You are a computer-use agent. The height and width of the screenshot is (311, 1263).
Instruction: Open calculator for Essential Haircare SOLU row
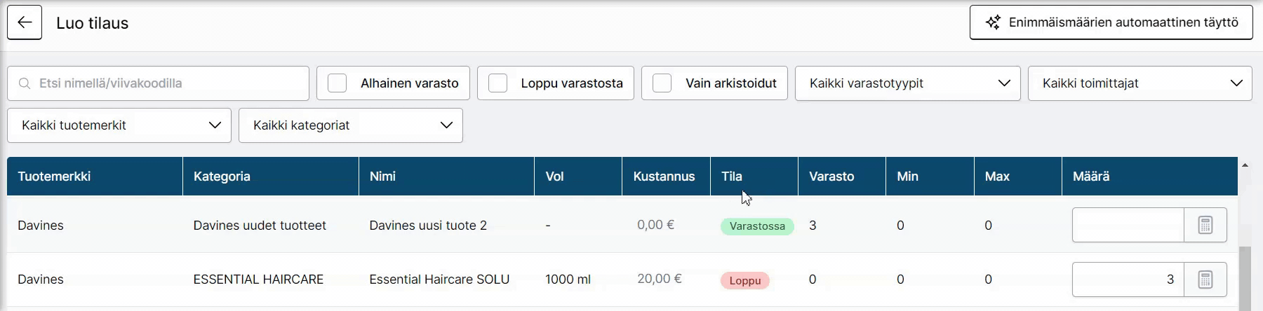coord(1205,279)
